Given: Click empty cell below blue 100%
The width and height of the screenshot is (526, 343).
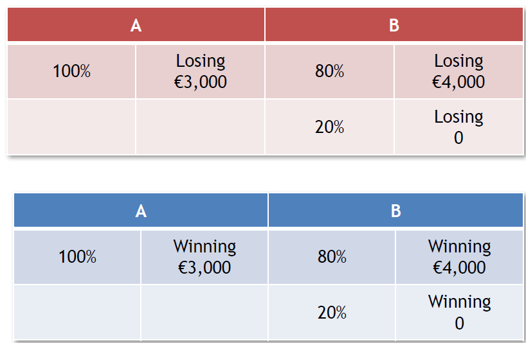Looking at the screenshot, I should tap(77, 313).
